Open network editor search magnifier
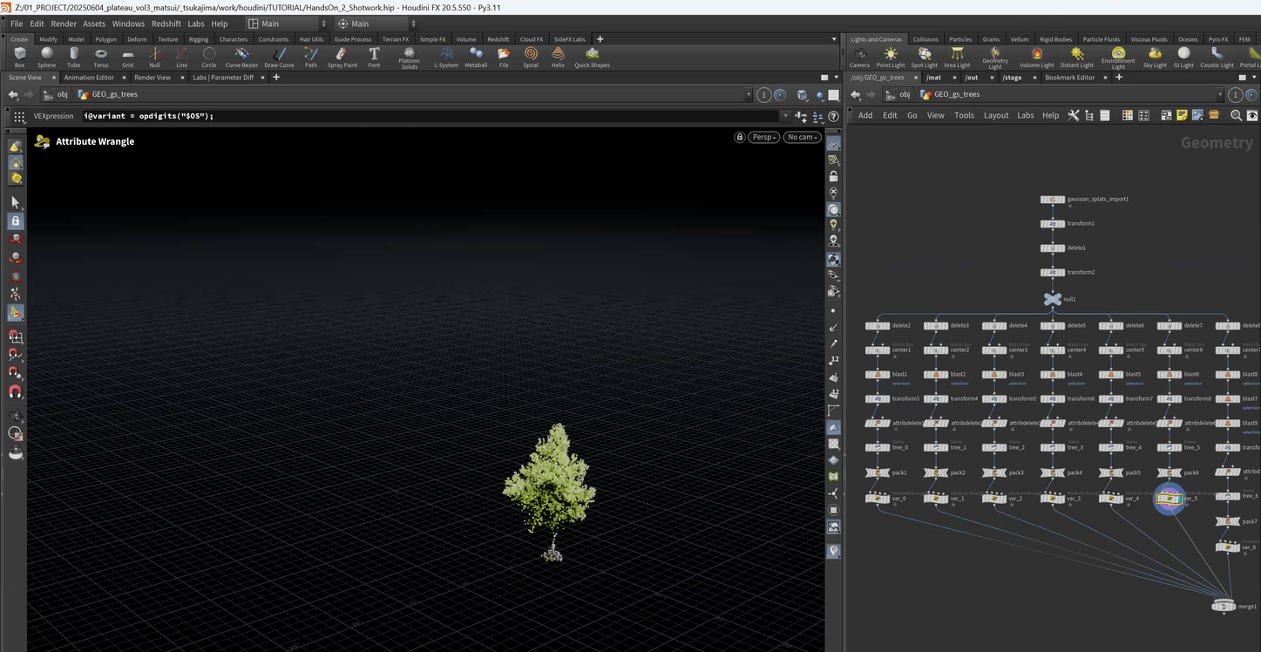The image size is (1261, 652). point(1236,115)
